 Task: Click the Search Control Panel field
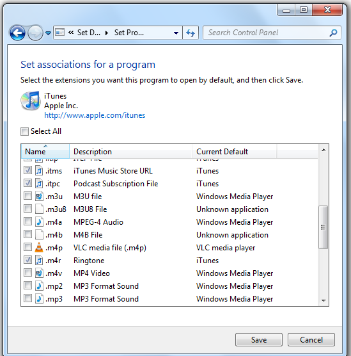tap(272, 33)
